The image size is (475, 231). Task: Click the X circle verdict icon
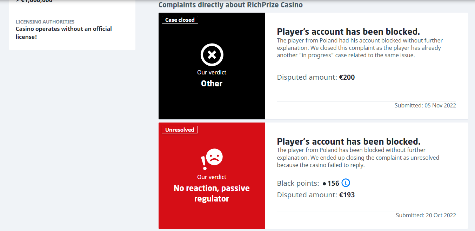pos(212,55)
